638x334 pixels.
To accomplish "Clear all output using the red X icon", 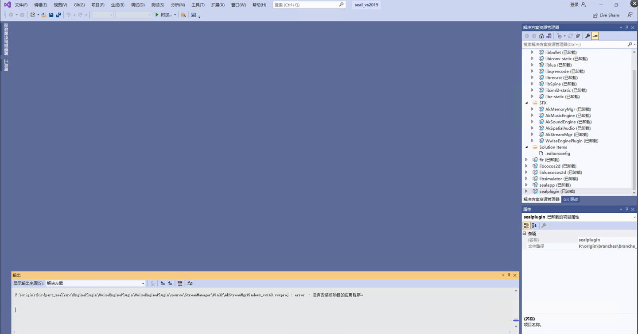I will pyautogui.click(x=179, y=283).
